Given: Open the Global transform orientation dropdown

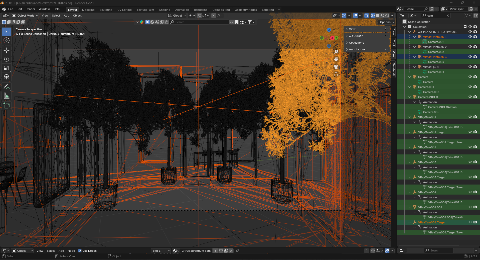Looking at the screenshot, I should pos(177,16).
